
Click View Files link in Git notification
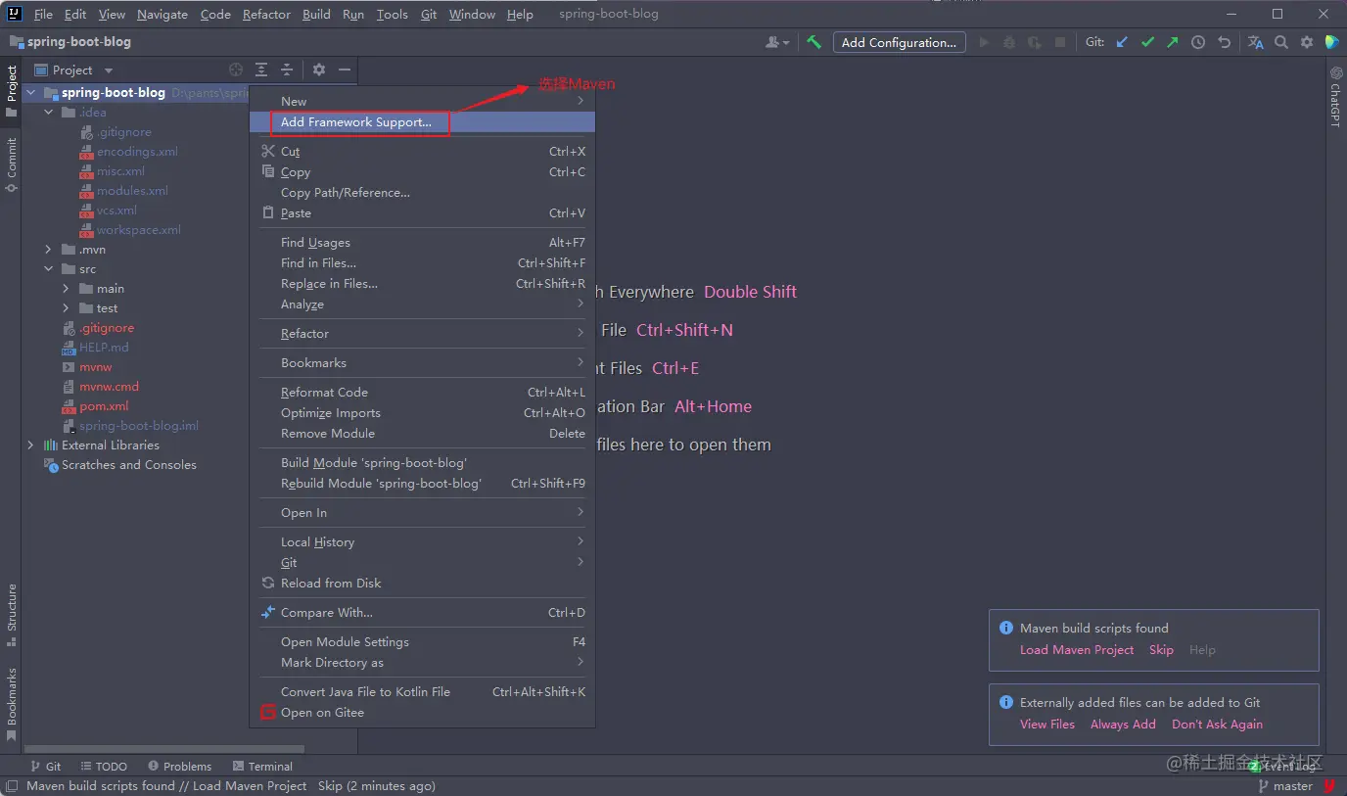1047,725
